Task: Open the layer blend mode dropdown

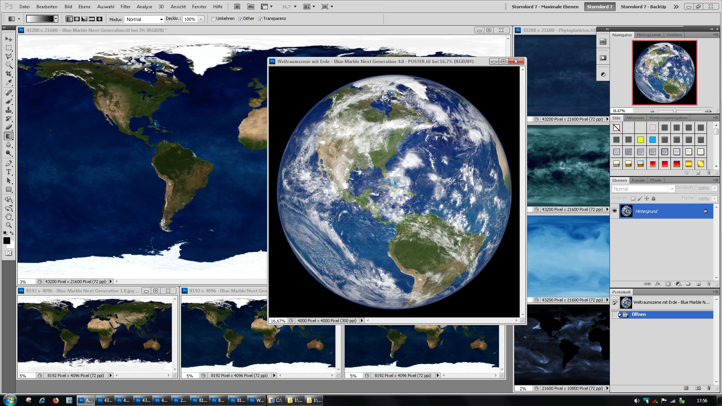Action: pyautogui.click(x=672, y=189)
